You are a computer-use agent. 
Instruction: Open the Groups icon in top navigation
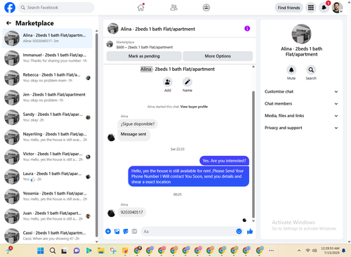206,8
